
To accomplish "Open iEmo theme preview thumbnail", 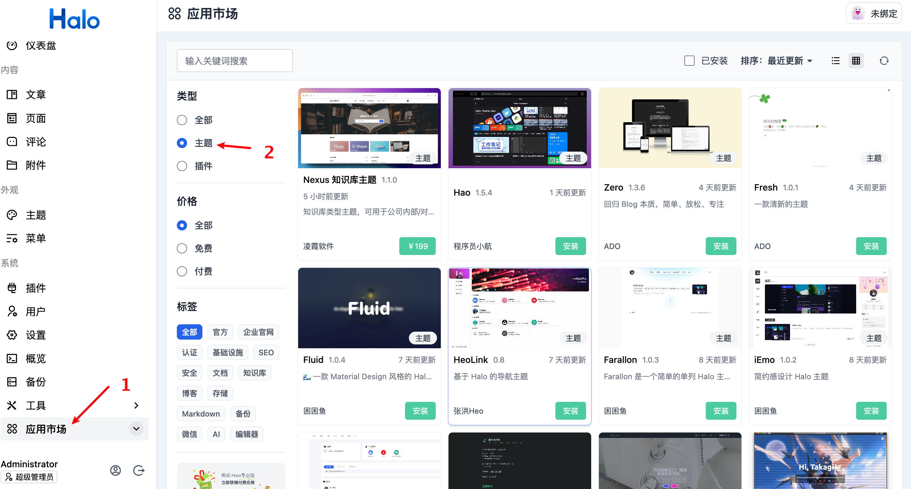I will (x=820, y=308).
